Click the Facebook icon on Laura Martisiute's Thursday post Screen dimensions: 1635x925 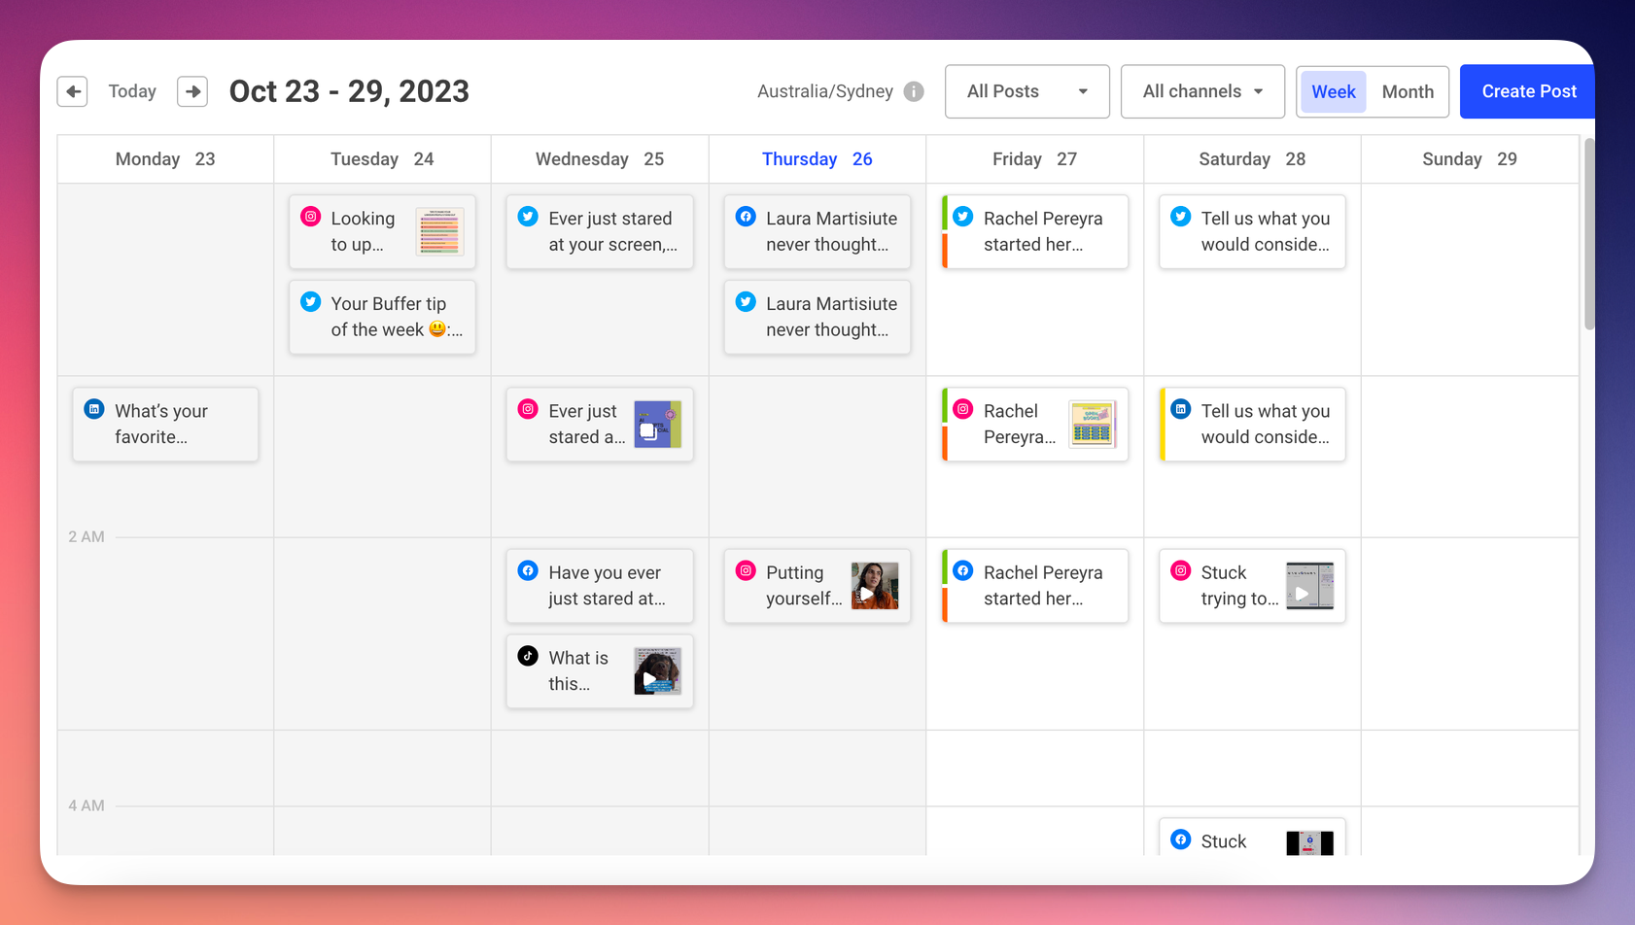point(745,216)
